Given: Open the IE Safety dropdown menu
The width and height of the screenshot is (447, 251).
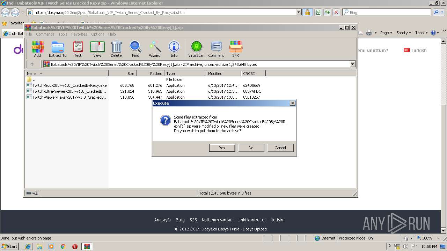Looking at the screenshot, I should pos(404,33).
